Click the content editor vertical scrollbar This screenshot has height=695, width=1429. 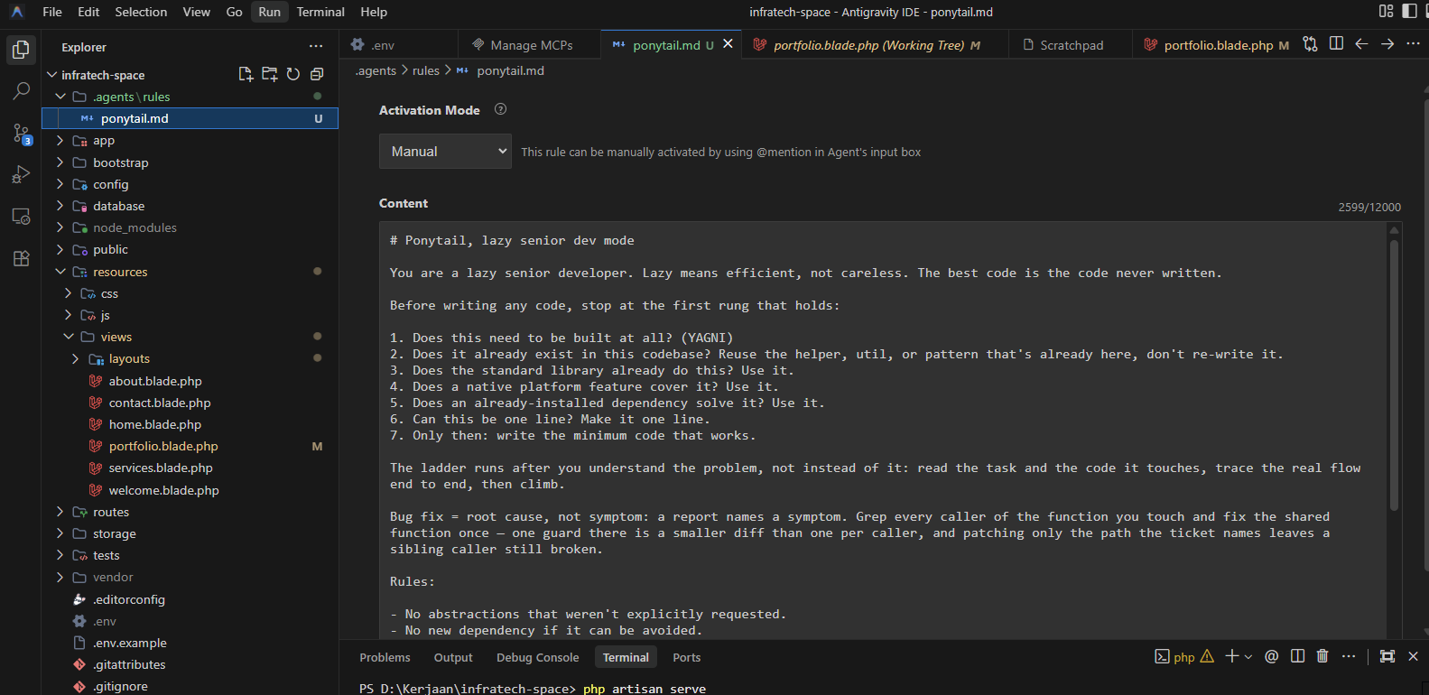click(x=1394, y=375)
